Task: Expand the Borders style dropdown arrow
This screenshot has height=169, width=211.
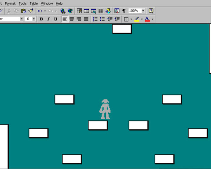Action: coord(131,19)
